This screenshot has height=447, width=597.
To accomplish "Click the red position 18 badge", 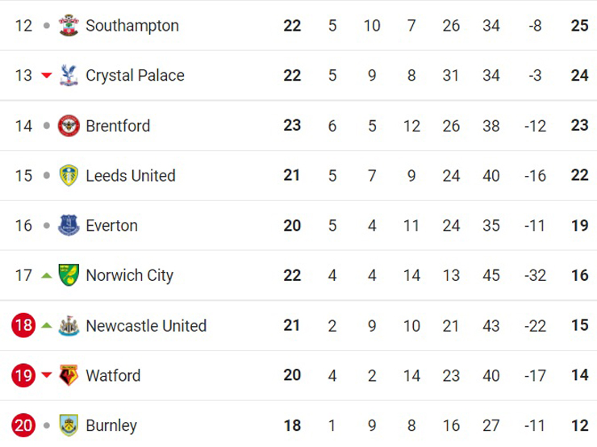I will (23, 326).
